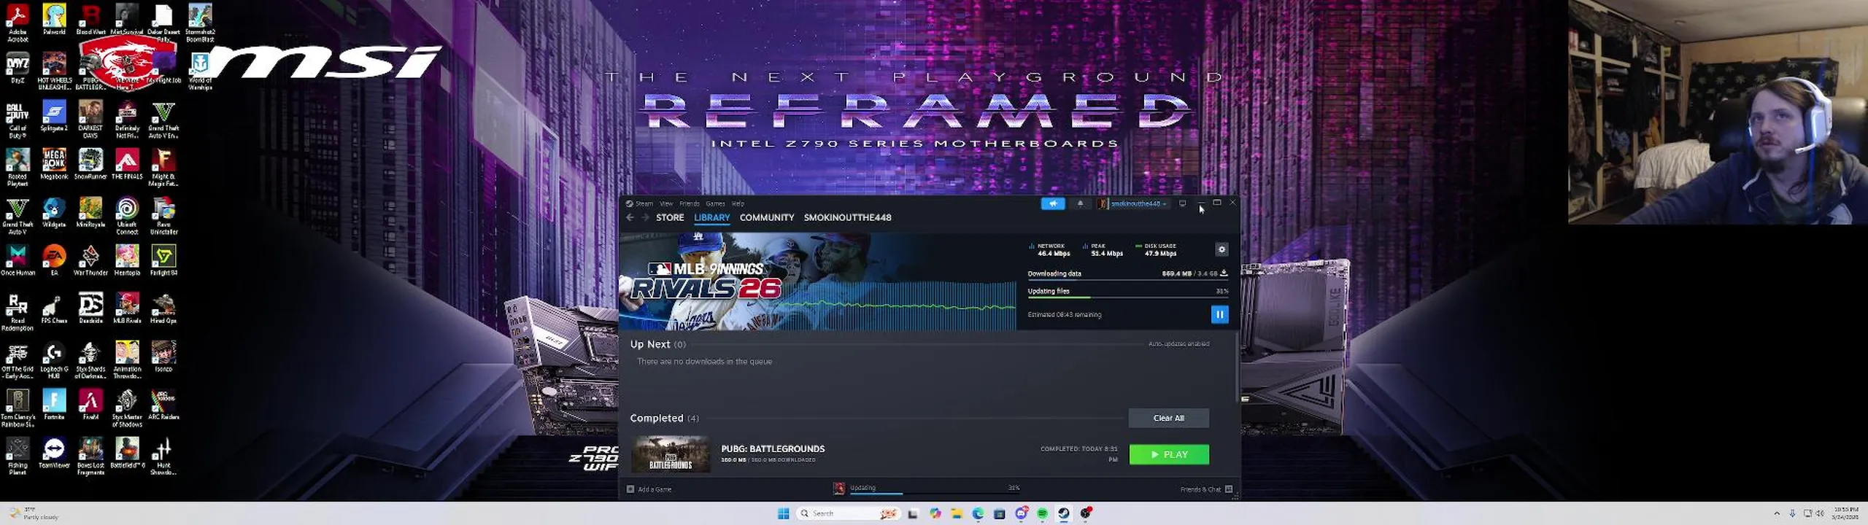Select the World of Warships desktop icon
The height and width of the screenshot is (525, 1868).
tap(200, 71)
